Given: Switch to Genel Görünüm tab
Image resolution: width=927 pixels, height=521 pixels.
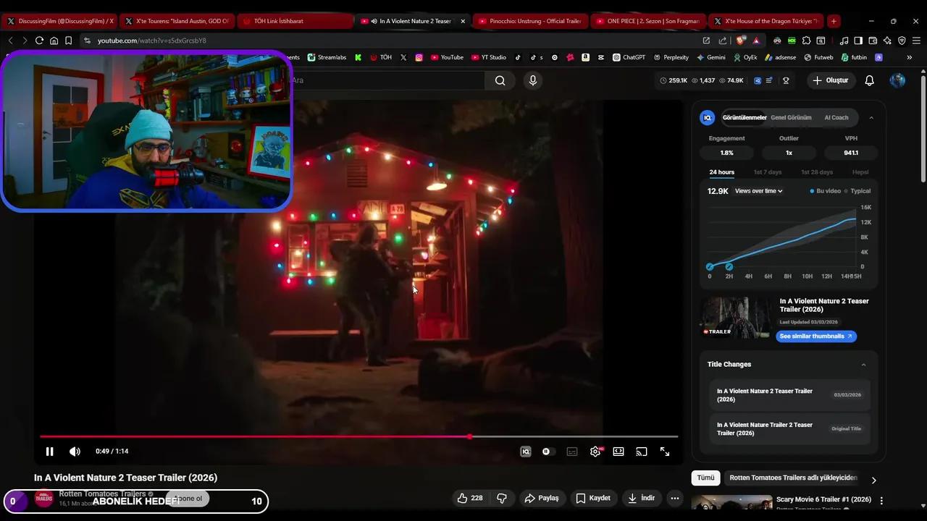Looking at the screenshot, I should point(791,117).
